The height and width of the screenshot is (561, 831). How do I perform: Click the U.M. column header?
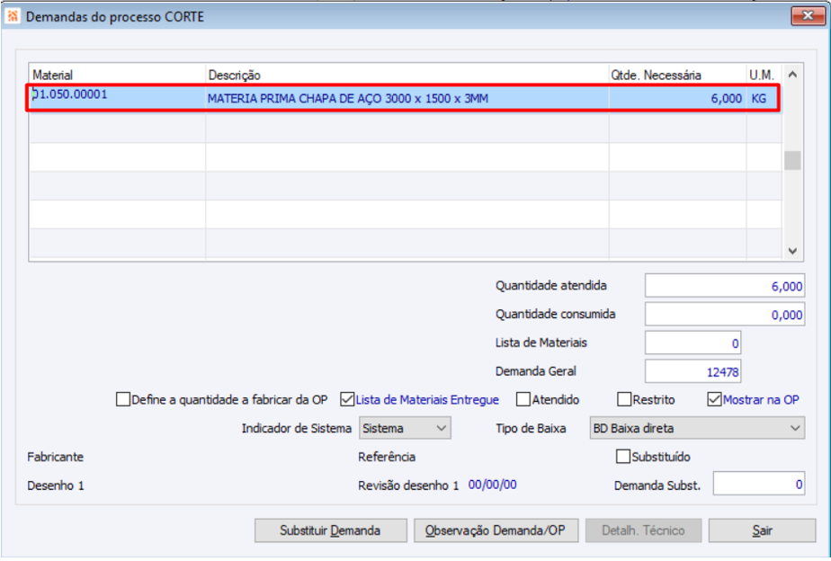(764, 75)
